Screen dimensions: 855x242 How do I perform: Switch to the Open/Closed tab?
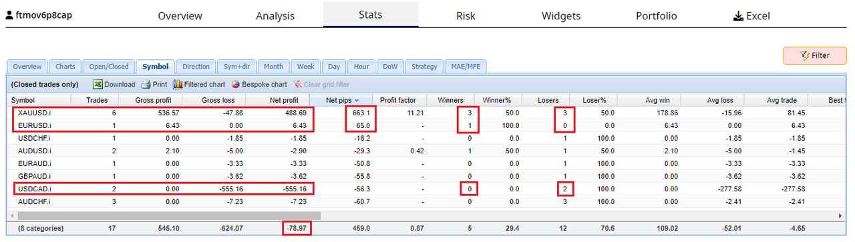(109, 67)
